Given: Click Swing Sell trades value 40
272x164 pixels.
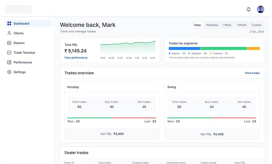Looking at the screenshot, I should tap(244, 107).
